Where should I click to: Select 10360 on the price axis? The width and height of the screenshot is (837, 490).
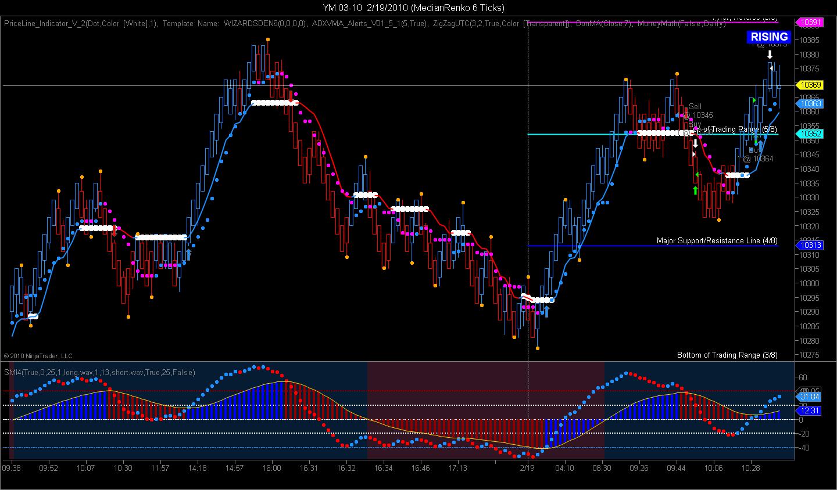click(810, 111)
